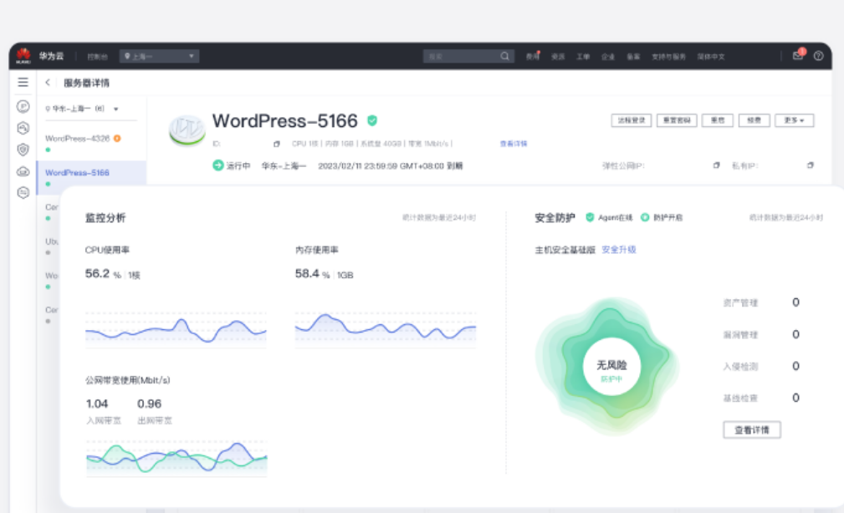Viewport: 844px width, 513px height.
Task: Open the 备案 menu item
Action: (x=633, y=56)
